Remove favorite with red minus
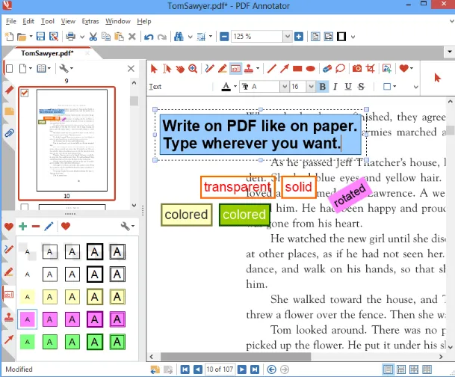The width and height of the screenshot is (455, 377). click(x=36, y=226)
